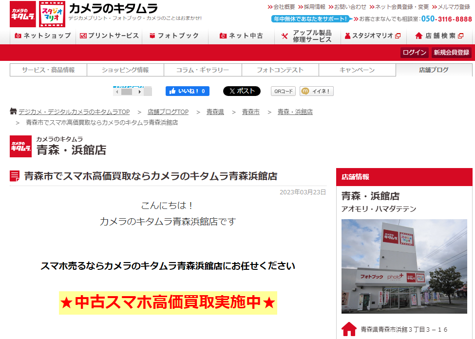Screen dimensions: 475x339
Task: Click the red article icon beside title
Action: [15, 176]
